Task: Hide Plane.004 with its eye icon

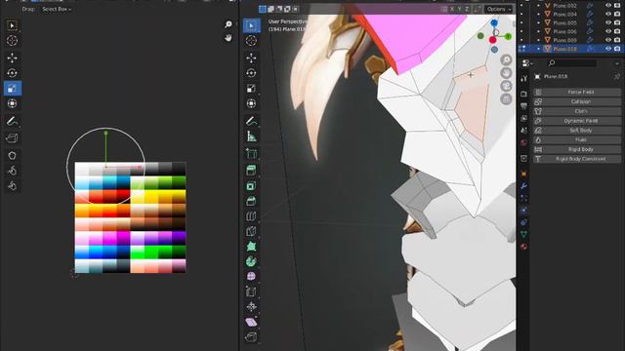Action: [x=608, y=15]
